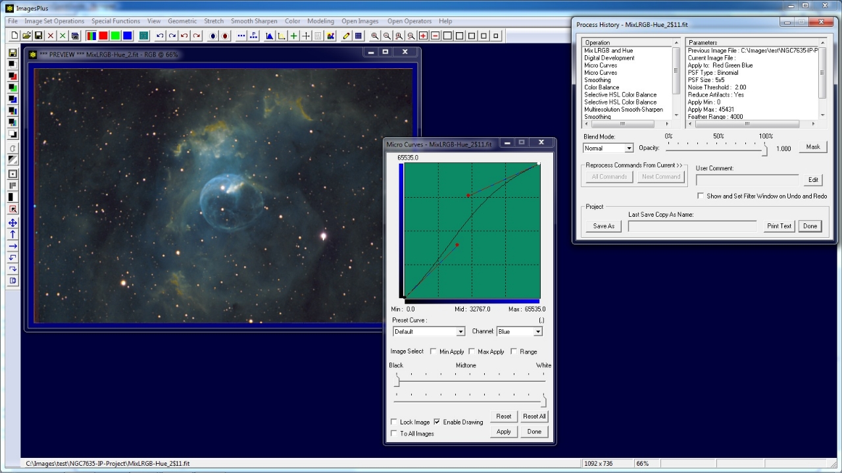The width and height of the screenshot is (842, 473).
Task: Open the Open Operators menu
Action: [x=409, y=21]
